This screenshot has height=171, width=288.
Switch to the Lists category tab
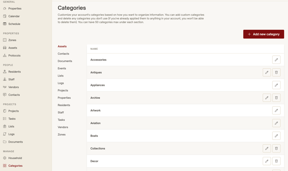(x=61, y=76)
